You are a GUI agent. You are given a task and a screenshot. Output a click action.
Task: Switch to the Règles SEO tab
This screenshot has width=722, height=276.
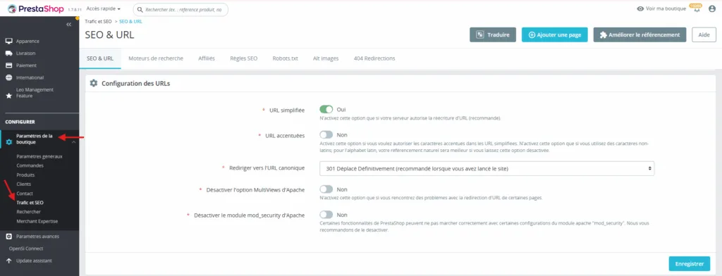pyautogui.click(x=243, y=58)
